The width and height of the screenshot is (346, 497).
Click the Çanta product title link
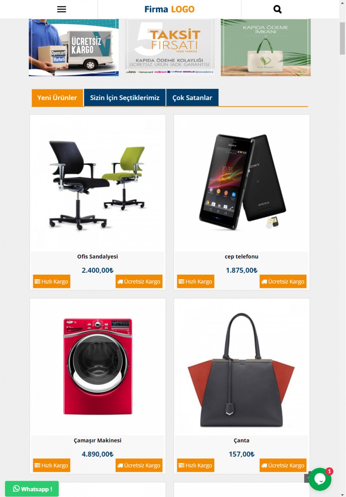[242, 440]
